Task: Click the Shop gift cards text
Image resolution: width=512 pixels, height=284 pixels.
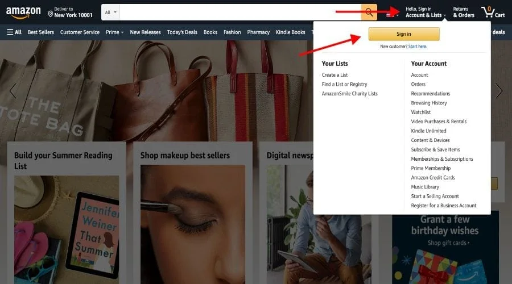Action: [448, 243]
